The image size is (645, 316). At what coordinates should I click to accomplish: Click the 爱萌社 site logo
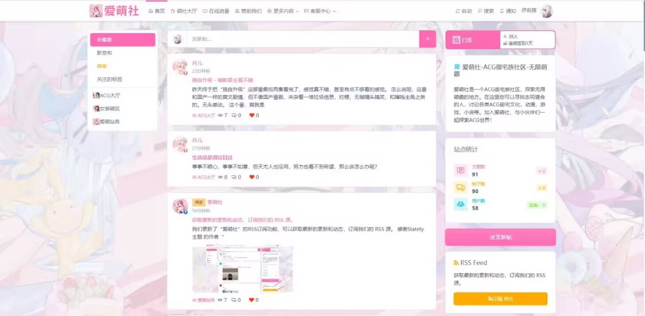114,11
